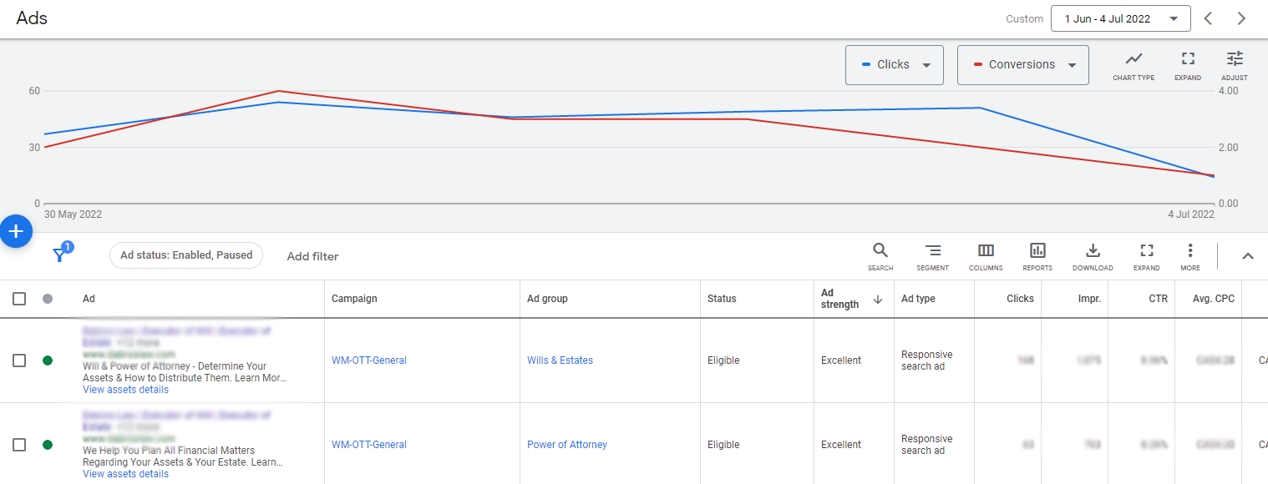Open the Reports icon

[x=1037, y=250]
